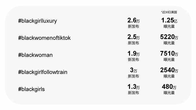Select the 480万 exposure value
The image size is (196, 110).
tap(169, 87)
